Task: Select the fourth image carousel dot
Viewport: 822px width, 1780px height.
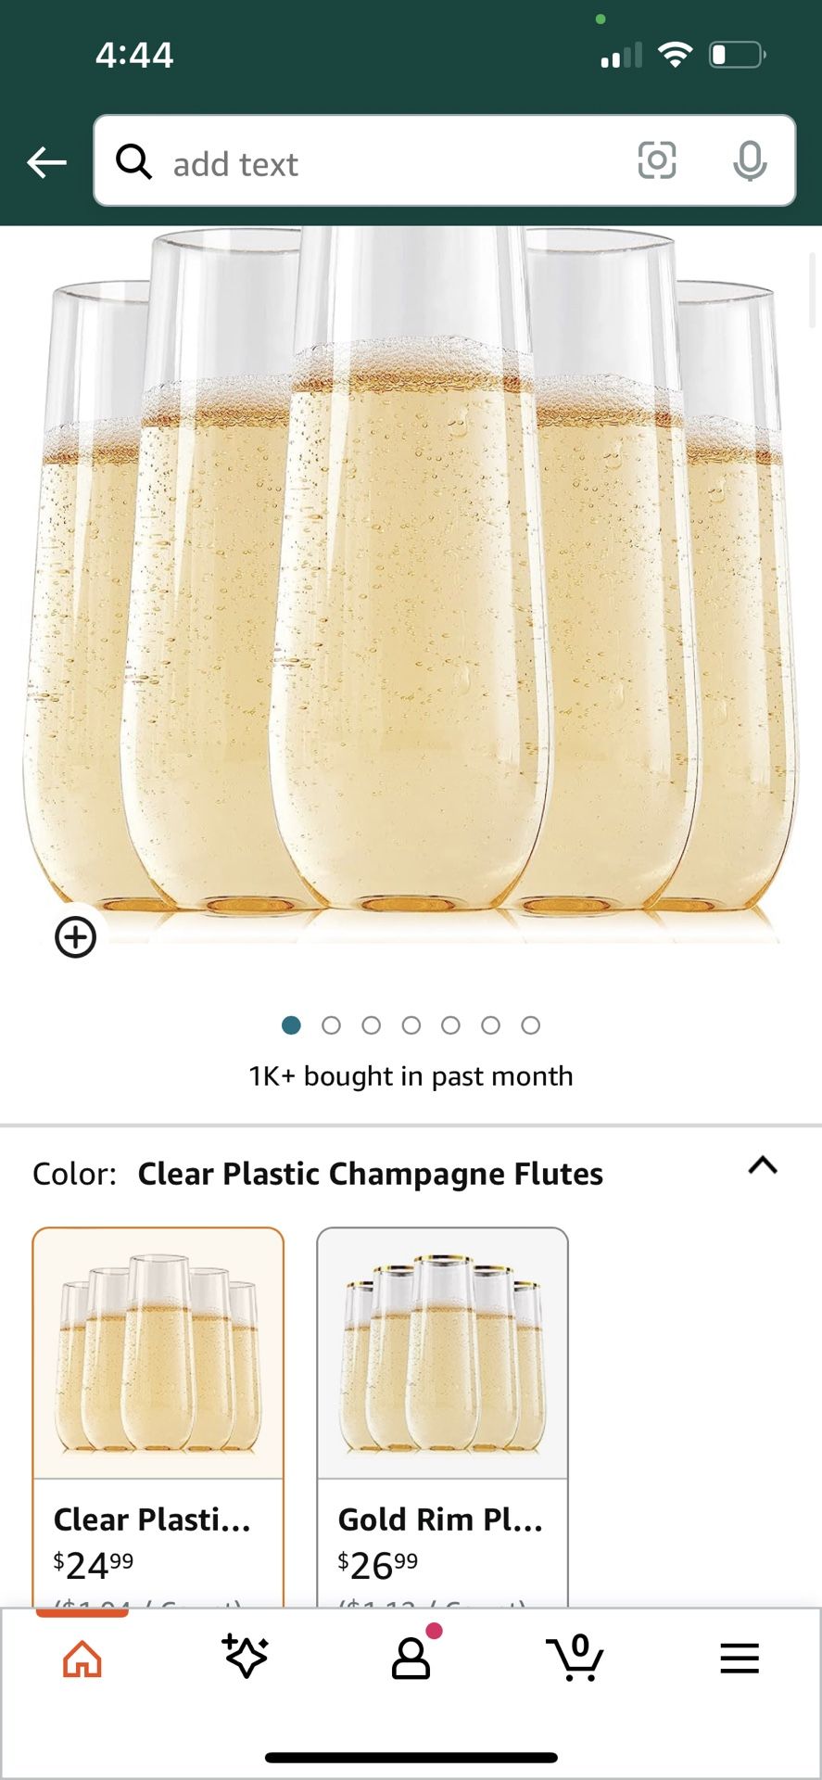Action: 411,1024
